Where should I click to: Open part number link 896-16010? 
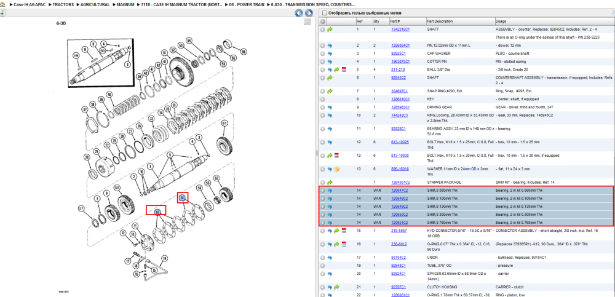[x=400, y=169]
